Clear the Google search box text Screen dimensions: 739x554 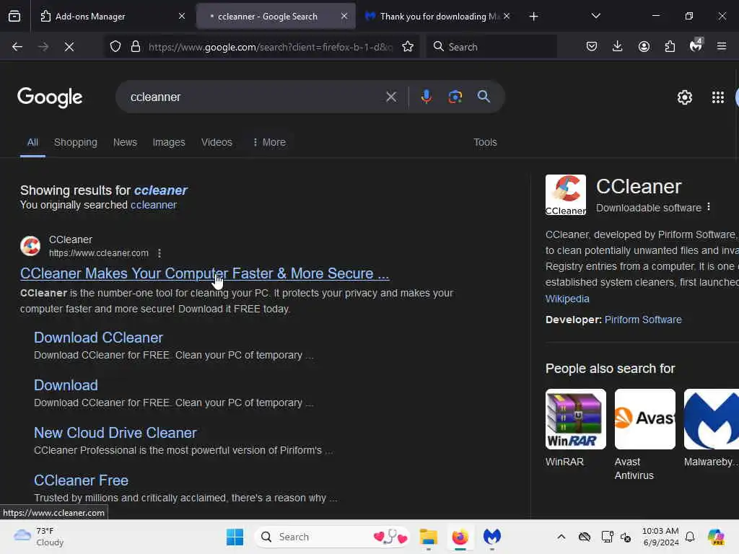click(x=390, y=97)
